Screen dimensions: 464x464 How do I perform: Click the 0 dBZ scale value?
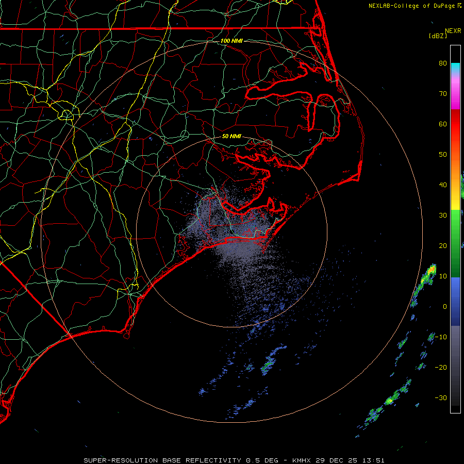pos(445,307)
